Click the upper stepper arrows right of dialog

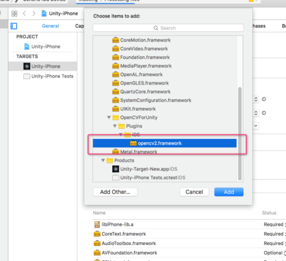click(256, 99)
